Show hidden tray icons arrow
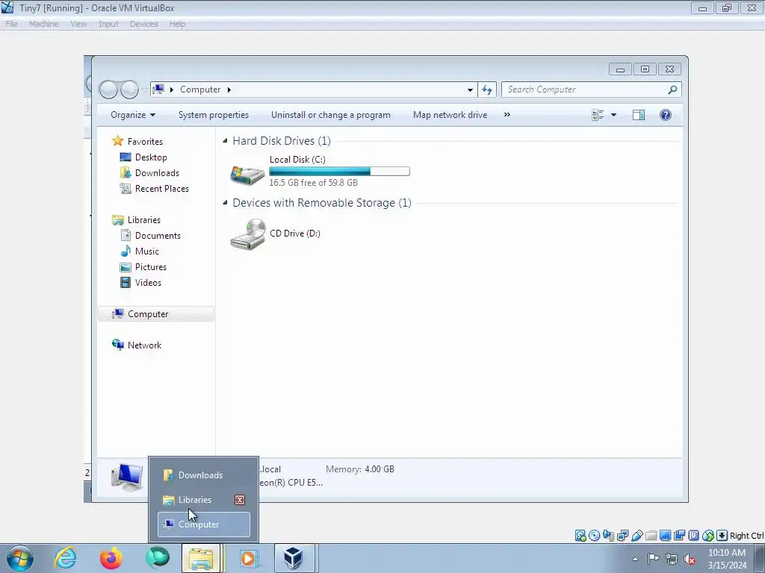 pyautogui.click(x=635, y=559)
